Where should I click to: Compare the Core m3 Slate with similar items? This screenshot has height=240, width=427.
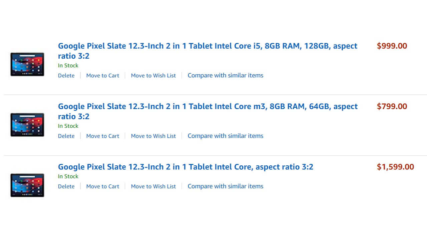[x=225, y=136]
